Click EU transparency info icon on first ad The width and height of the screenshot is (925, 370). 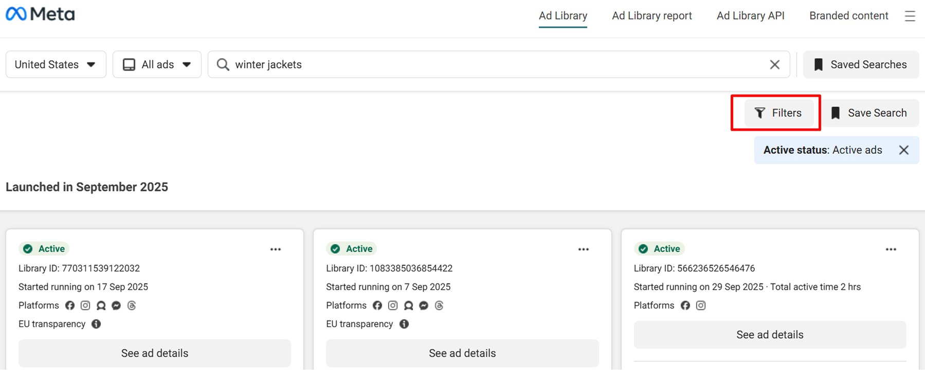point(96,324)
